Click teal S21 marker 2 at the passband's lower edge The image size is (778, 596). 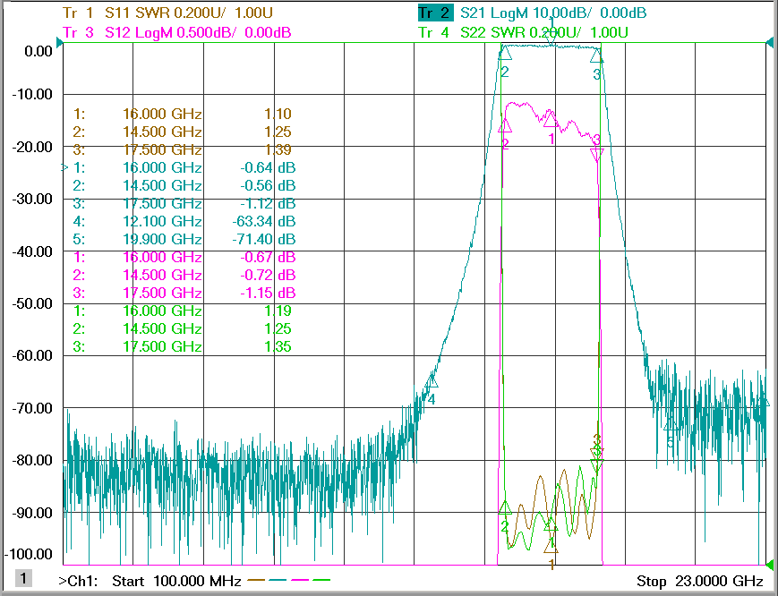click(x=505, y=54)
